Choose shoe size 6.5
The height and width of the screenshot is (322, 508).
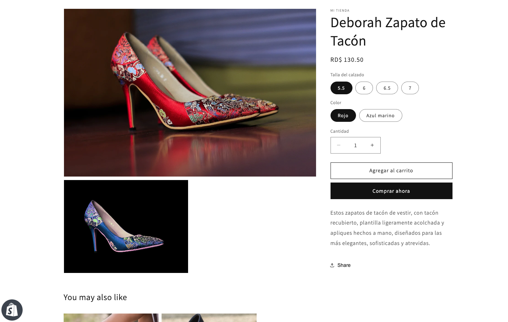(387, 88)
